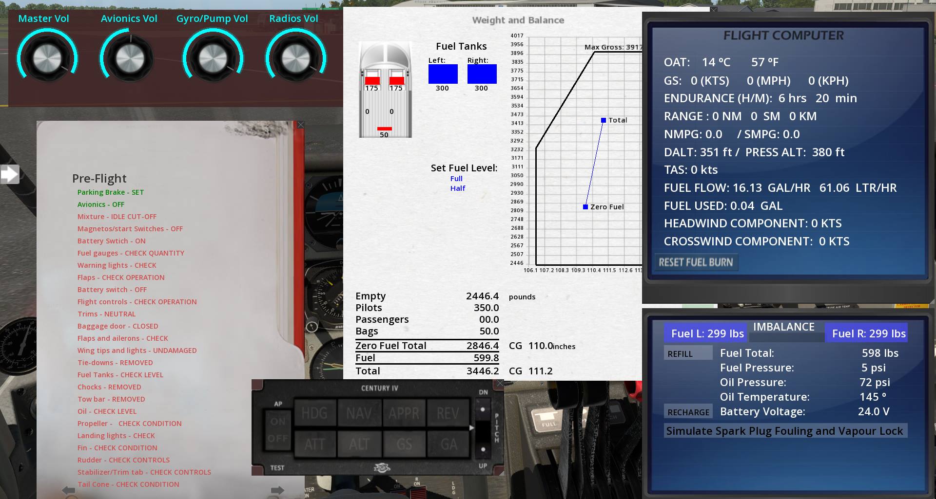Open side menu with white arrow tab

click(10, 174)
